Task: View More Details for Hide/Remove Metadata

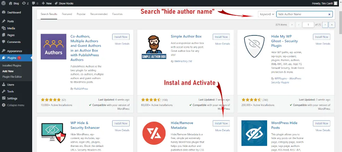Action: [x=223, y=130]
